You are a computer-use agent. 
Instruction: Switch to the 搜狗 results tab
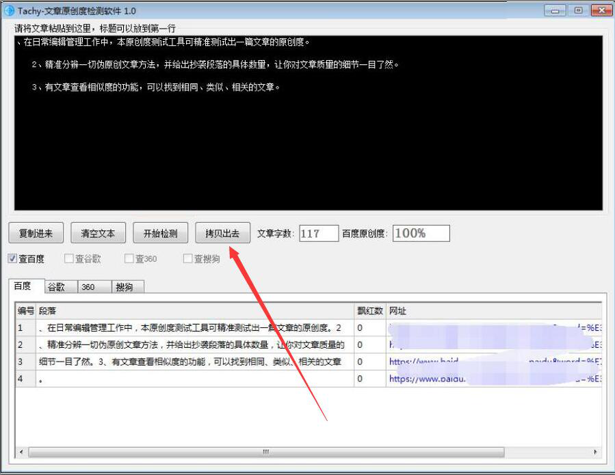[128, 287]
